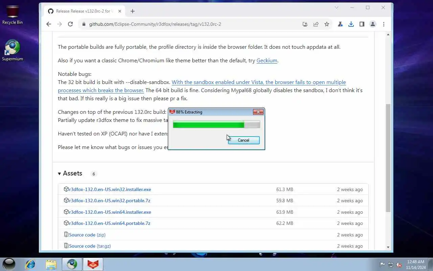
Task: Click the extraction progress bar
Action: pyautogui.click(x=216, y=125)
